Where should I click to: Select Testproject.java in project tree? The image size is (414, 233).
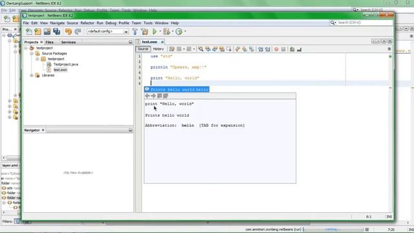[66, 65]
